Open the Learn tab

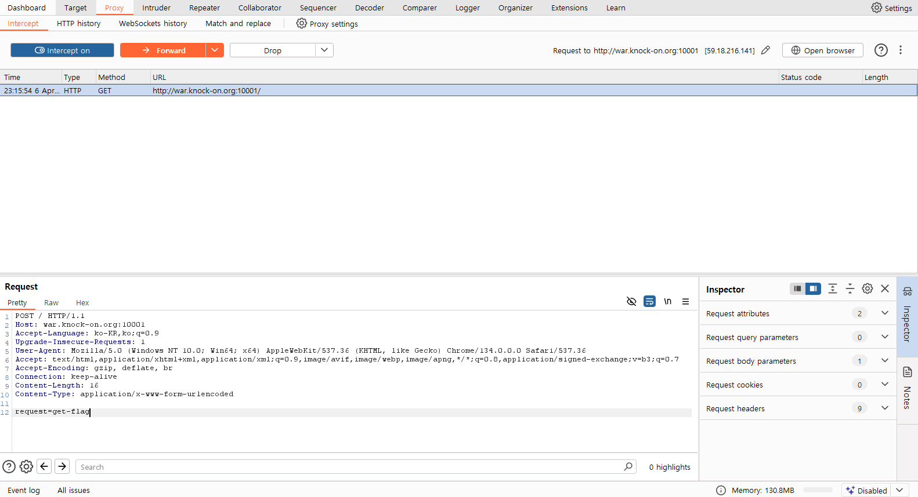click(616, 8)
